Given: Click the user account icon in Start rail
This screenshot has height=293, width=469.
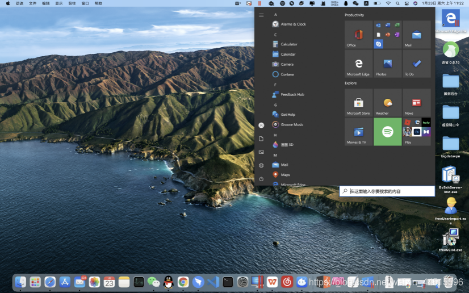Looking at the screenshot, I should (x=261, y=125).
